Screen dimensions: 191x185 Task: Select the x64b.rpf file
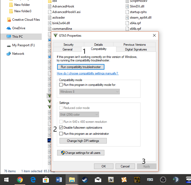133,29
